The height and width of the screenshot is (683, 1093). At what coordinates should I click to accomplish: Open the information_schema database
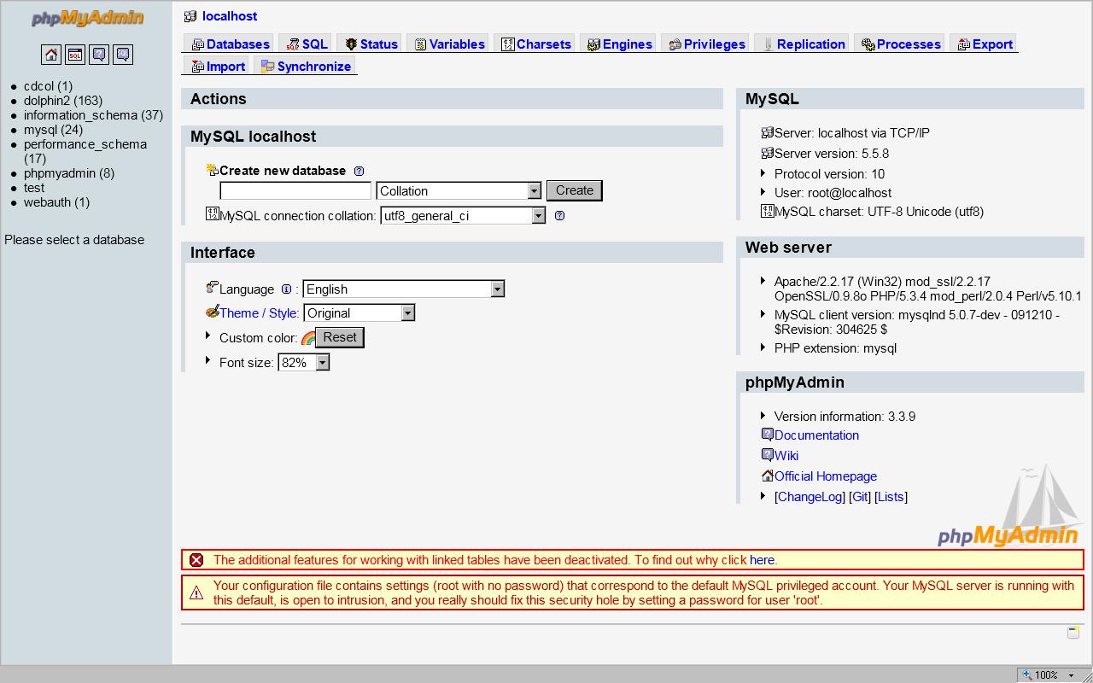tap(93, 115)
